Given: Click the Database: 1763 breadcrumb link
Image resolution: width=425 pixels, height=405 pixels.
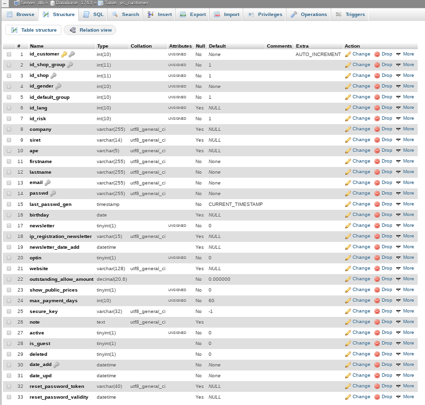Looking at the screenshot, I should 74,3.
